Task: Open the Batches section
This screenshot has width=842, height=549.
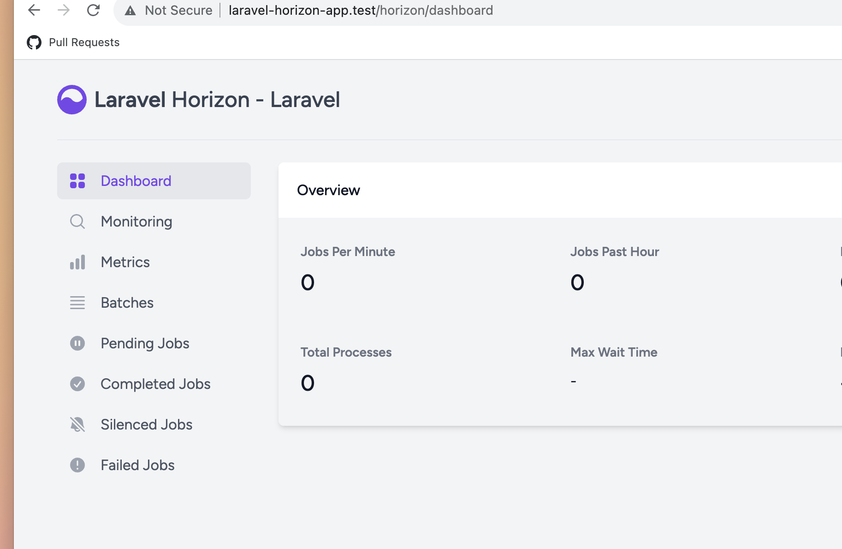Action: click(x=127, y=303)
